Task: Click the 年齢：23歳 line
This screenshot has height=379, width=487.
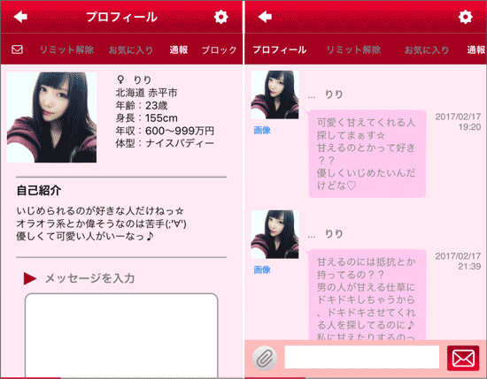Action: (x=142, y=105)
